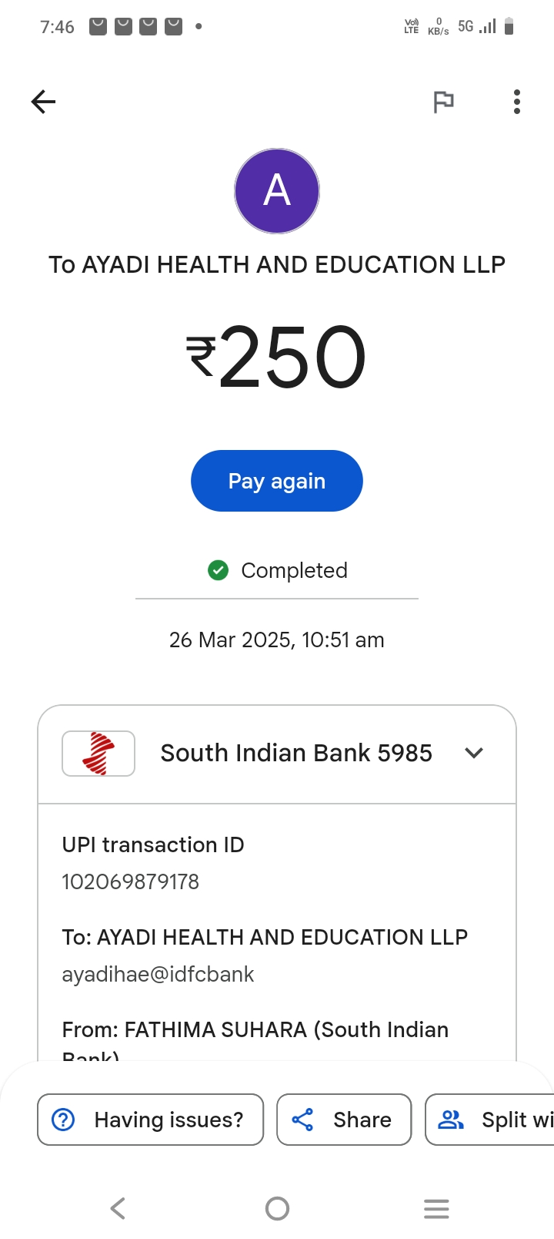Tap the South Indian Bank logo
Viewport: 554px width, 1239px height.
(98, 753)
